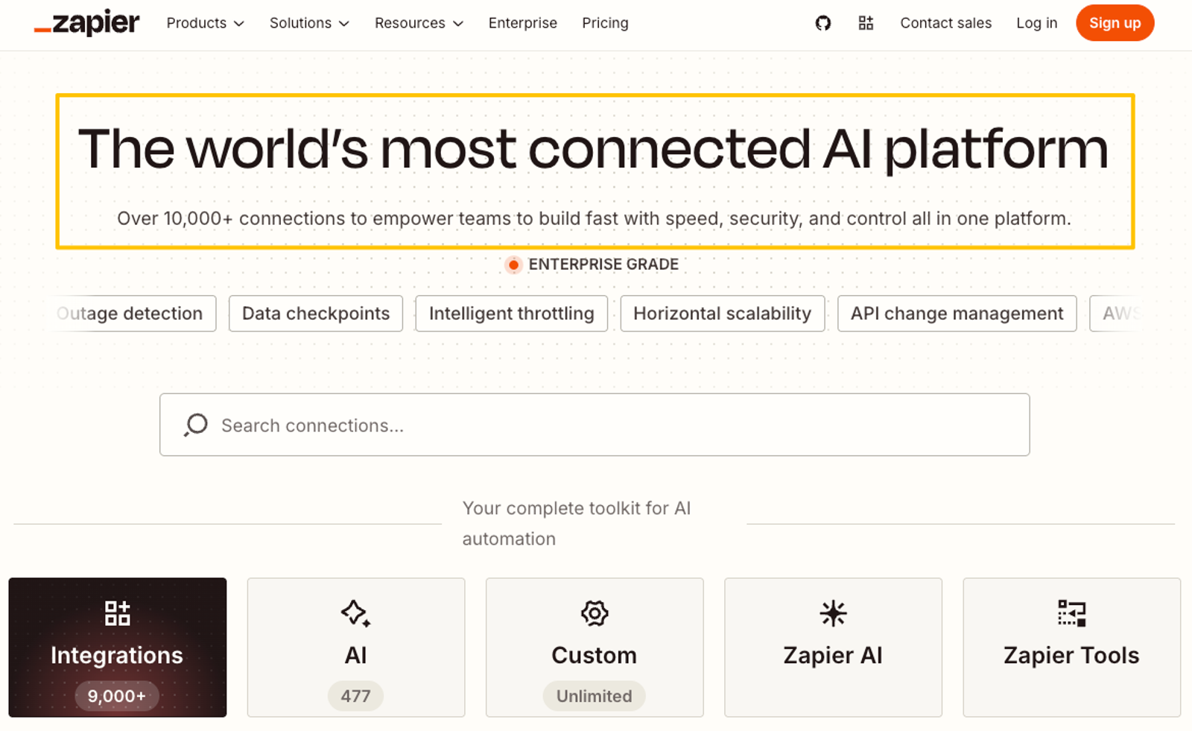Click the Zapier Tools card icon
Image resolution: width=1192 pixels, height=731 pixels.
click(1071, 613)
